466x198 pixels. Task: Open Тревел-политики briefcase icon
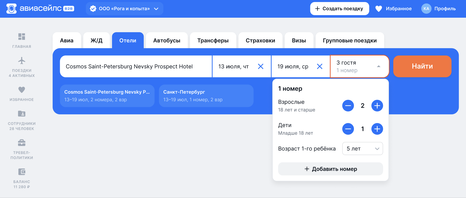coord(22,143)
